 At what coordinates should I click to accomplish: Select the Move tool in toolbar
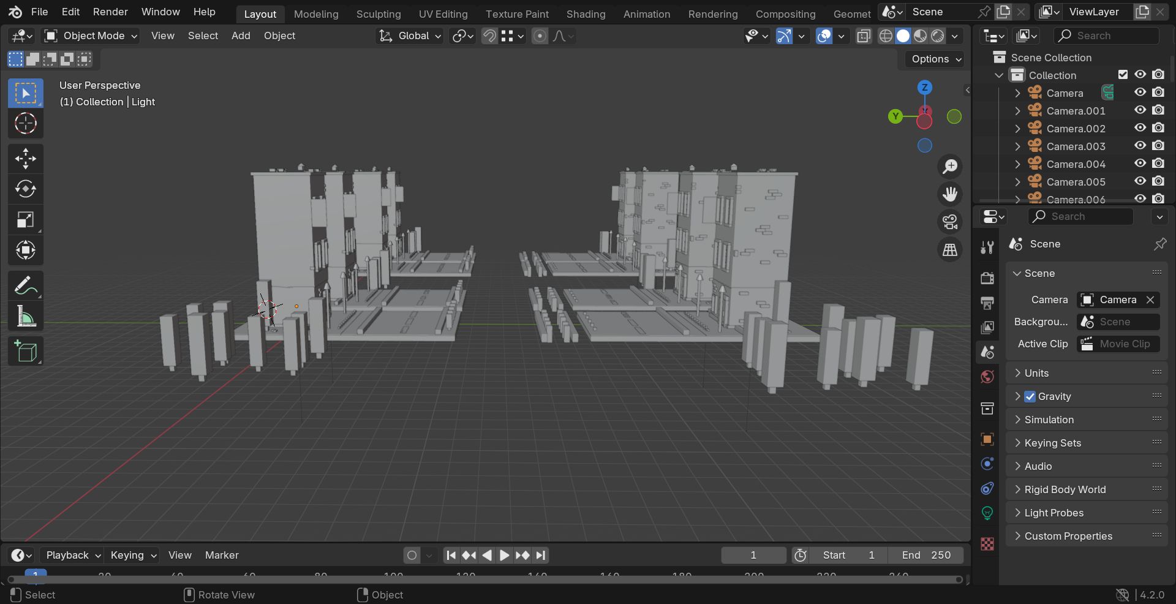(26, 158)
